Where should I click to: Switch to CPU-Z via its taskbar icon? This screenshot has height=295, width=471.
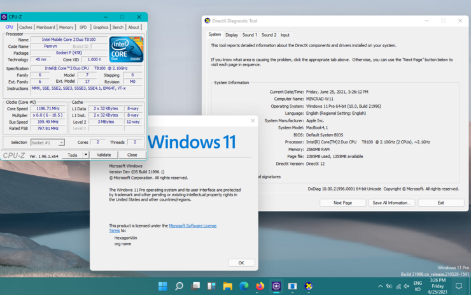[x=276, y=286]
